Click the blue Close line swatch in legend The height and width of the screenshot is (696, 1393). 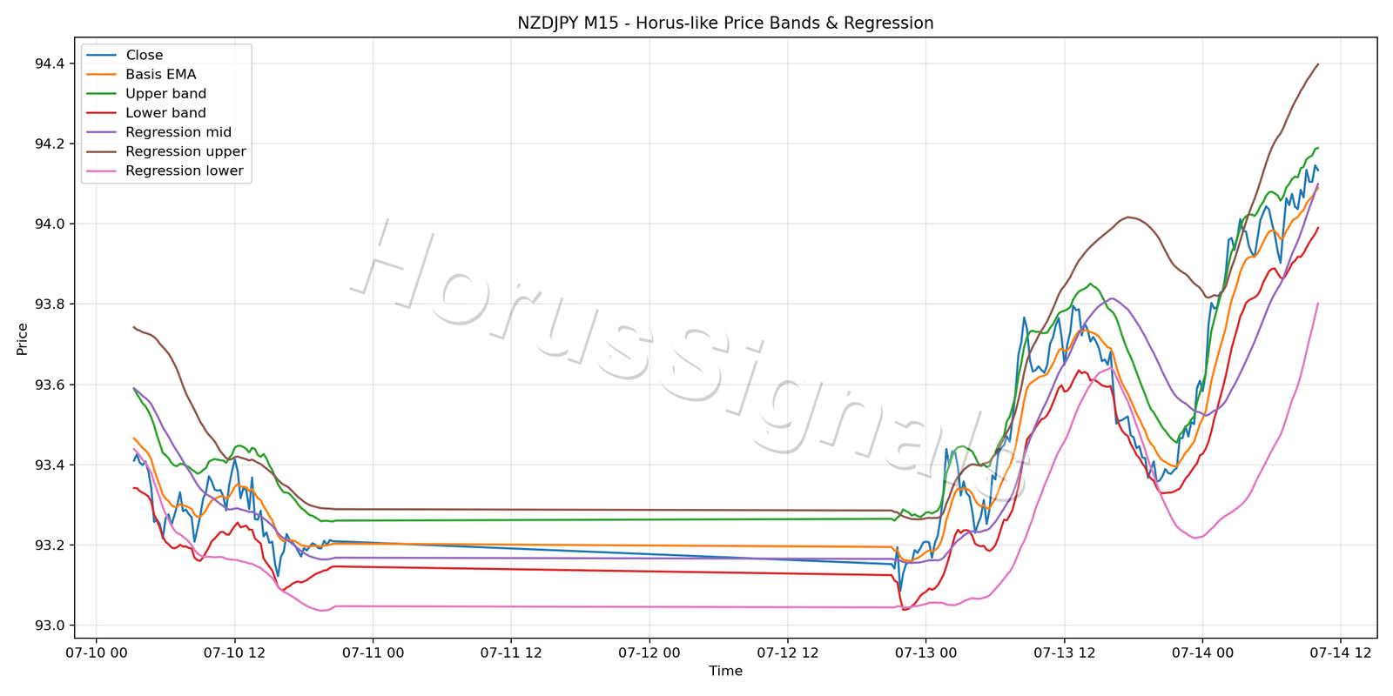101,56
